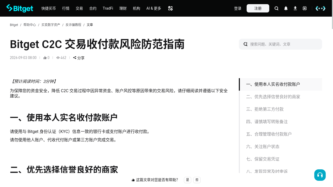Go to 反诈骗教程 breadcrumb
This screenshot has height=187, width=333.
73,25
